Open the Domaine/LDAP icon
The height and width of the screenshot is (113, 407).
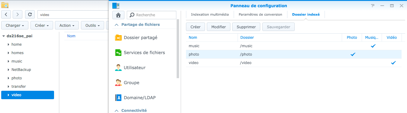(x=118, y=98)
